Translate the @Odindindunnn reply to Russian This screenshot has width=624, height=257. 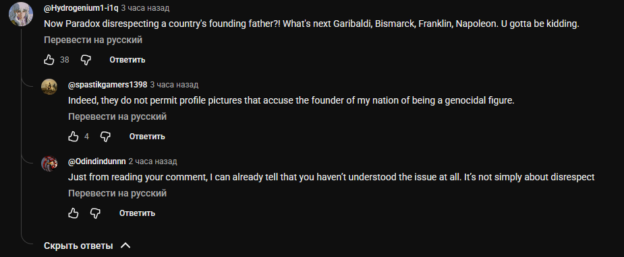point(117,193)
